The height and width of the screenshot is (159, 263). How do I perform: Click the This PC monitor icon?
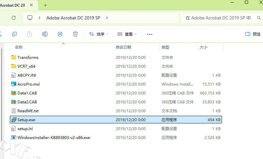tap(30, 18)
